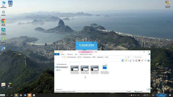The width and height of the screenshot is (173, 97).
Task: Switch to details view button in status bar
Action: 147,89
